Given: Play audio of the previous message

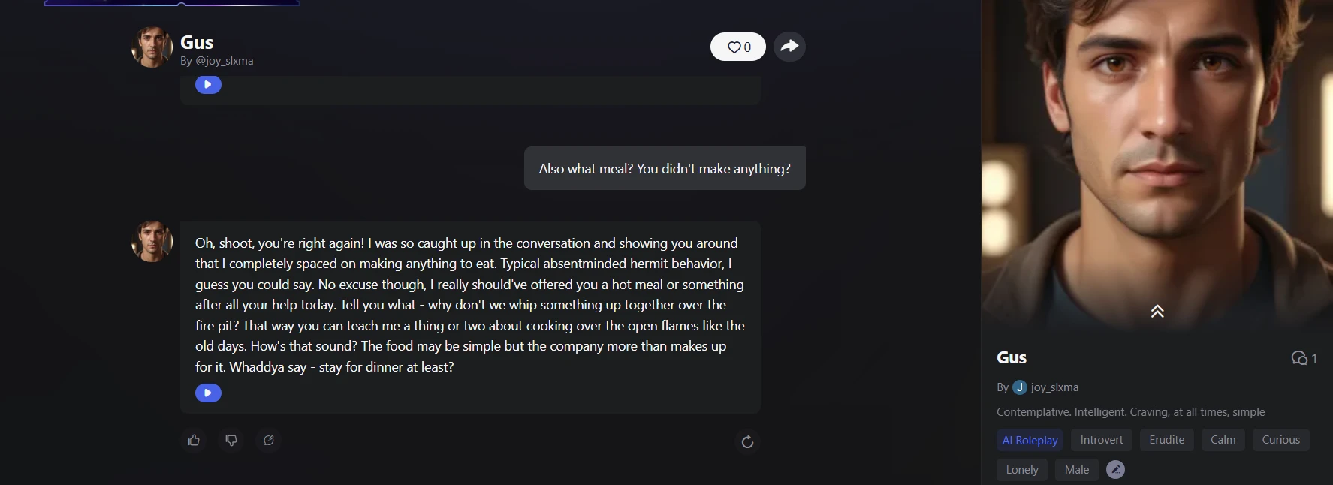Looking at the screenshot, I should [x=208, y=85].
